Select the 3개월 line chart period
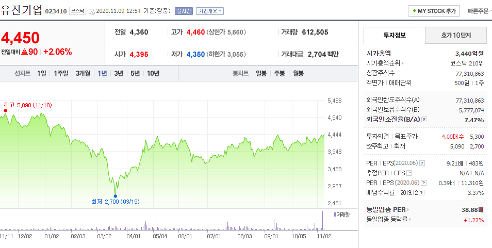The image size is (492, 248). click(x=83, y=74)
